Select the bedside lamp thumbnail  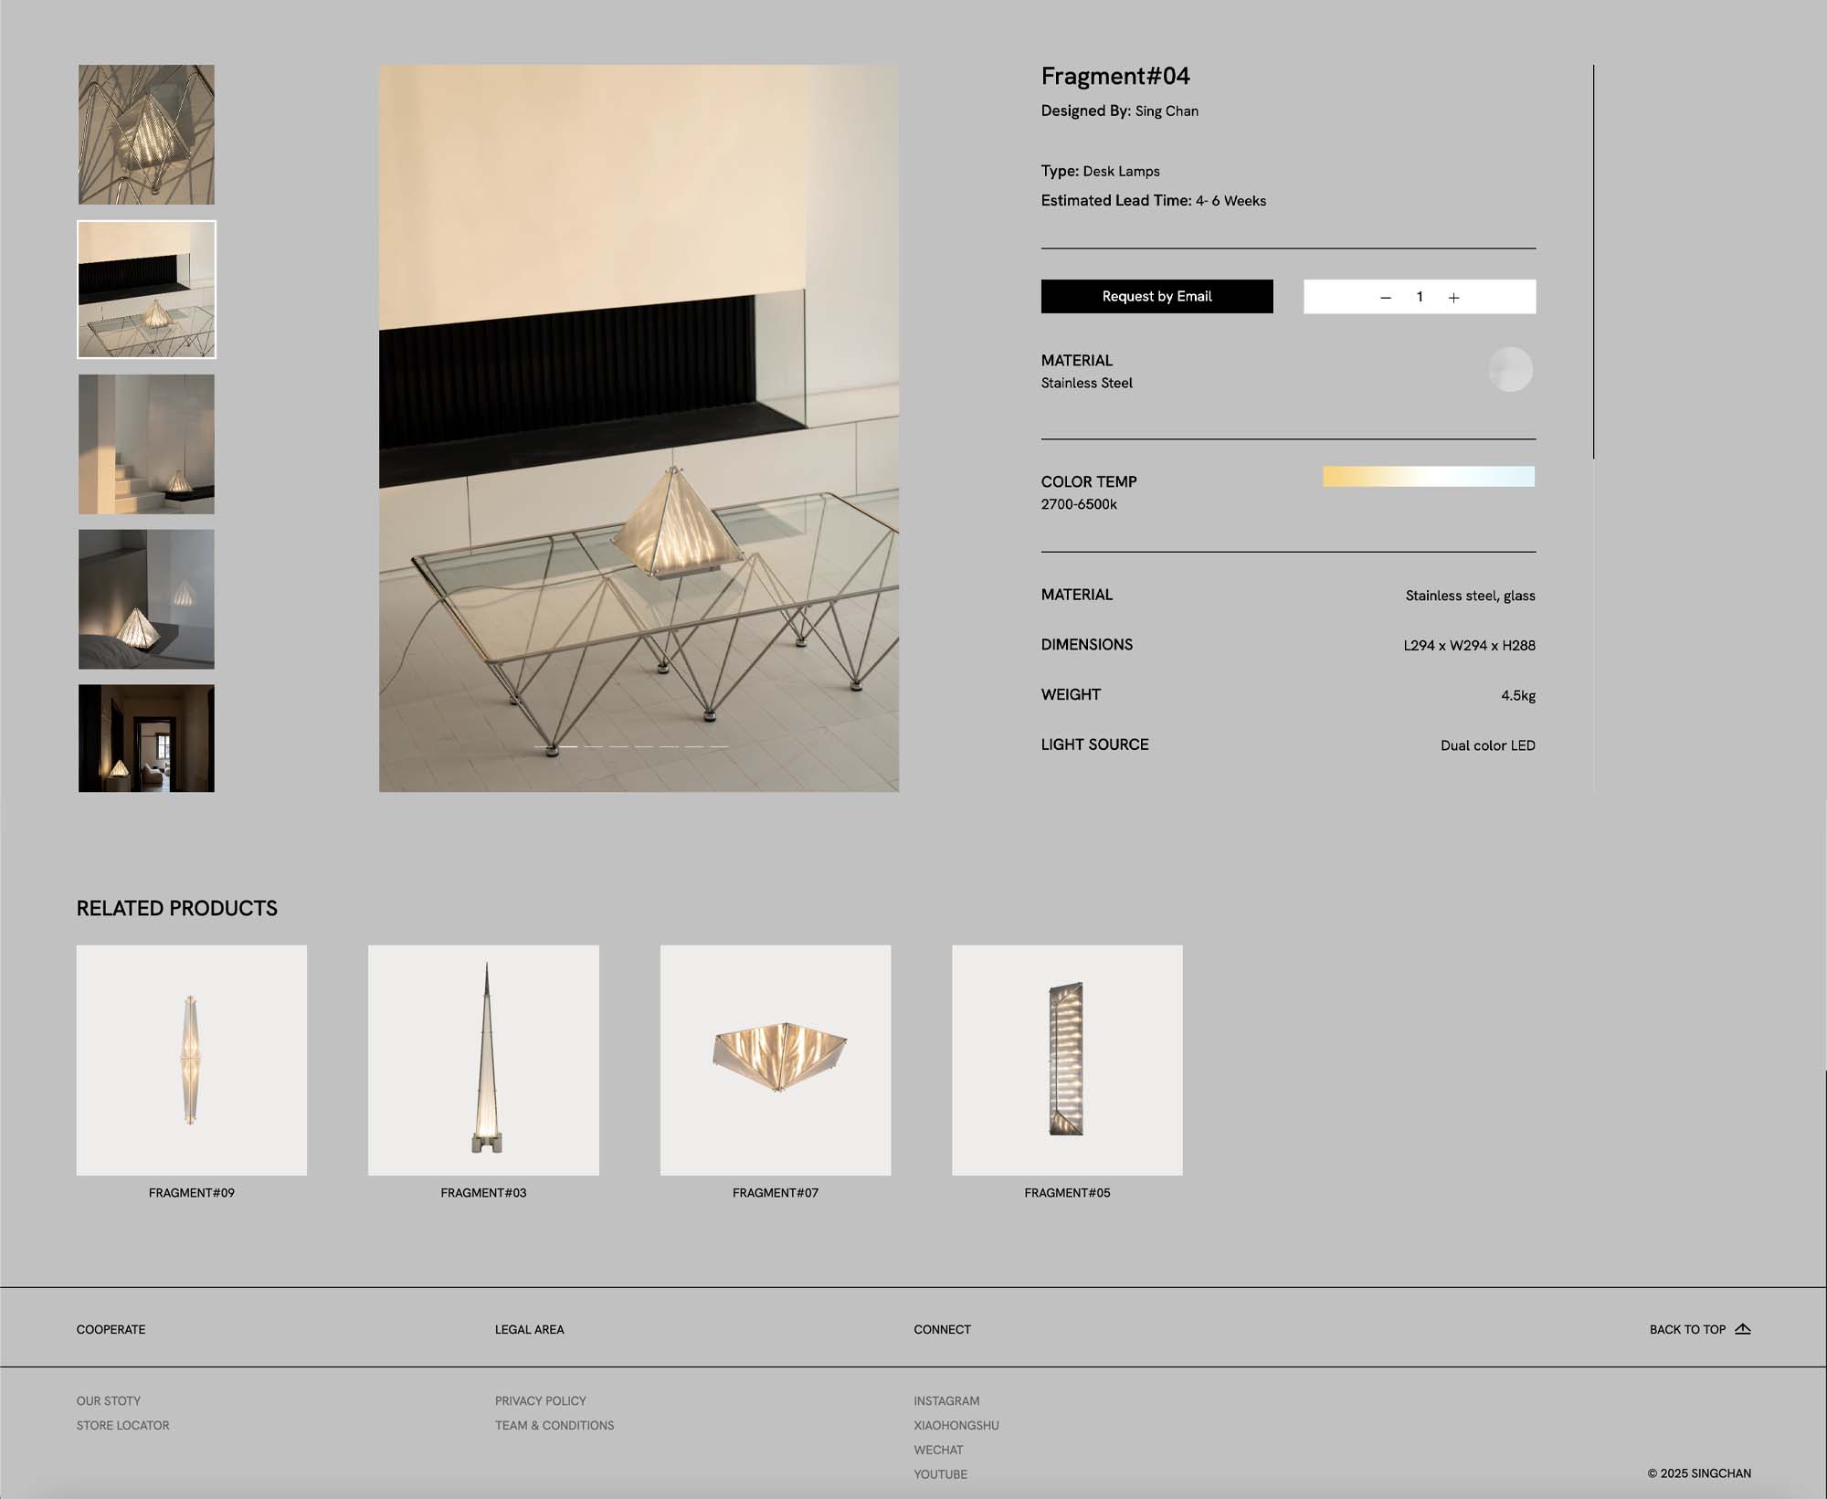click(x=146, y=599)
